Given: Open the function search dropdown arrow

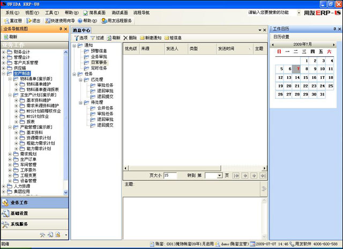Looking at the screenshot, I should pos(299,13).
